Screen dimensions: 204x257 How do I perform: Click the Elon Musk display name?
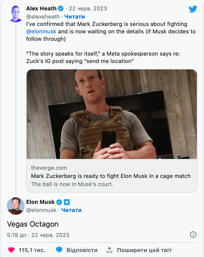click(x=40, y=202)
